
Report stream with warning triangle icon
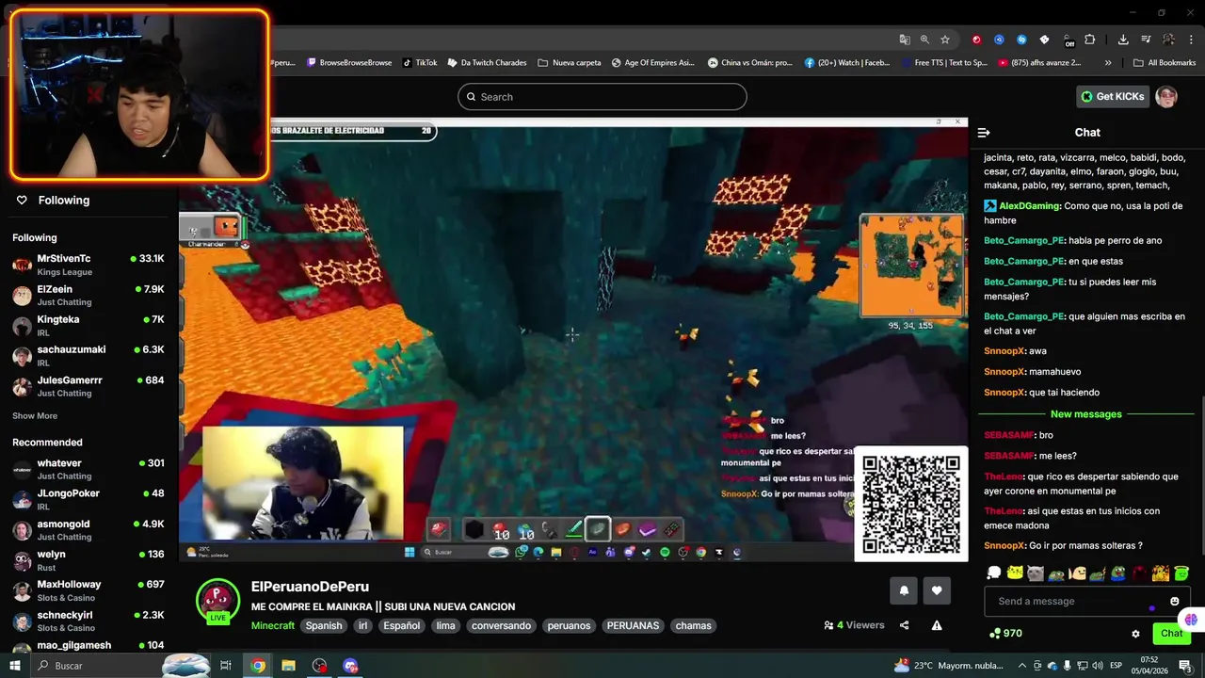pos(937,625)
